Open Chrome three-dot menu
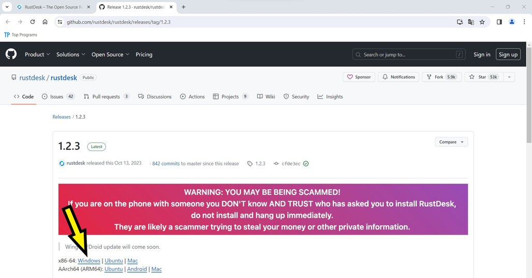This screenshot has width=532, height=278. [524, 22]
